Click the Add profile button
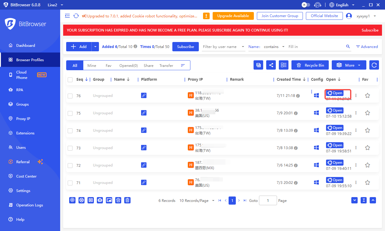The image size is (385, 231). [x=79, y=46]
